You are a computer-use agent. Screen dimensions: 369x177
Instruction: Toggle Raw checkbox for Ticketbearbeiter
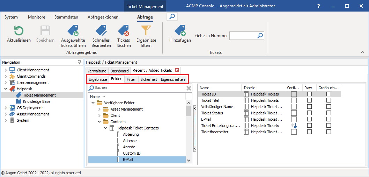coord(309,132)
